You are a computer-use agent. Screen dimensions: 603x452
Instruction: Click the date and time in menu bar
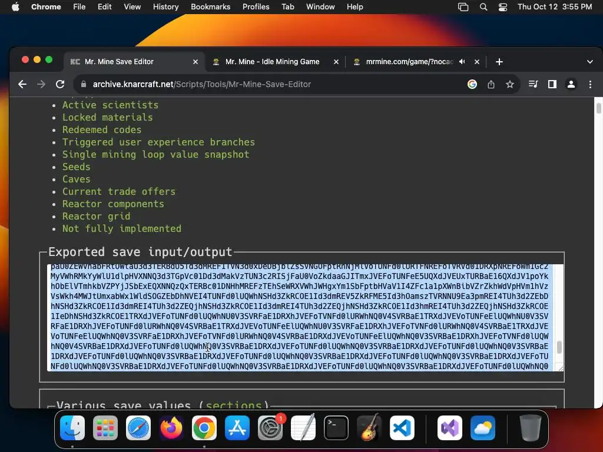pyautogui.click(x=555, y=7)
